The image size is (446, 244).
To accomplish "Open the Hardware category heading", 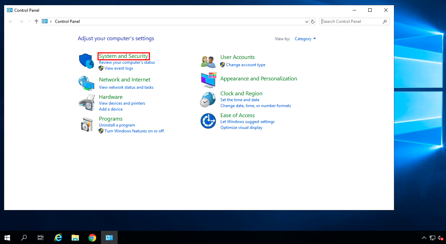I will [111, 97].
